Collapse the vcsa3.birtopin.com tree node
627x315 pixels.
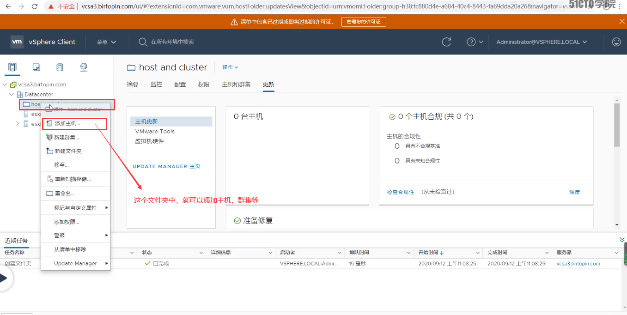tap(5, 85)
